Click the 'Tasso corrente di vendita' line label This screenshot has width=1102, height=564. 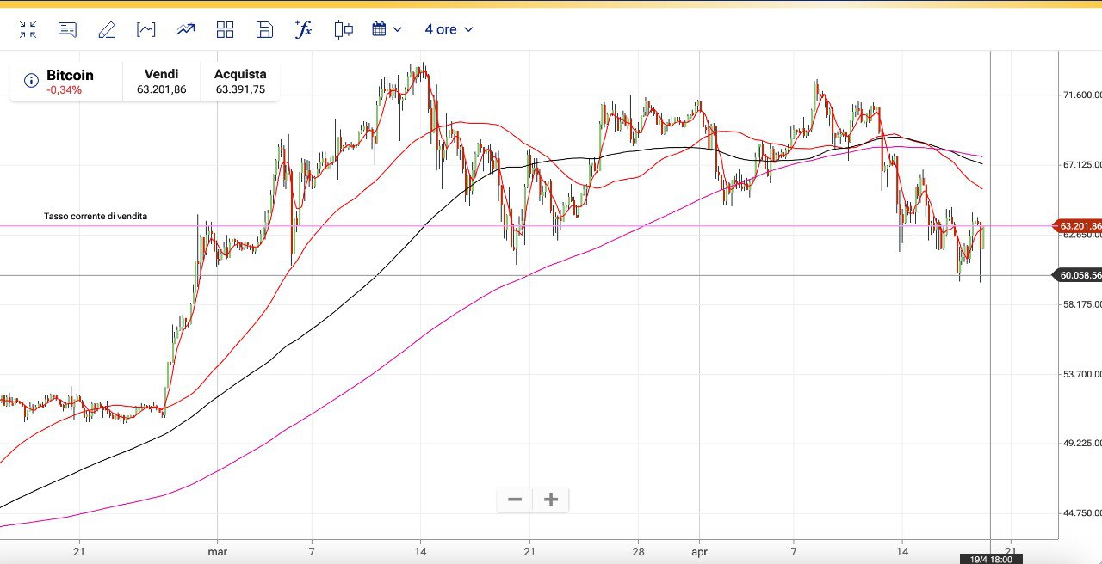96,217
